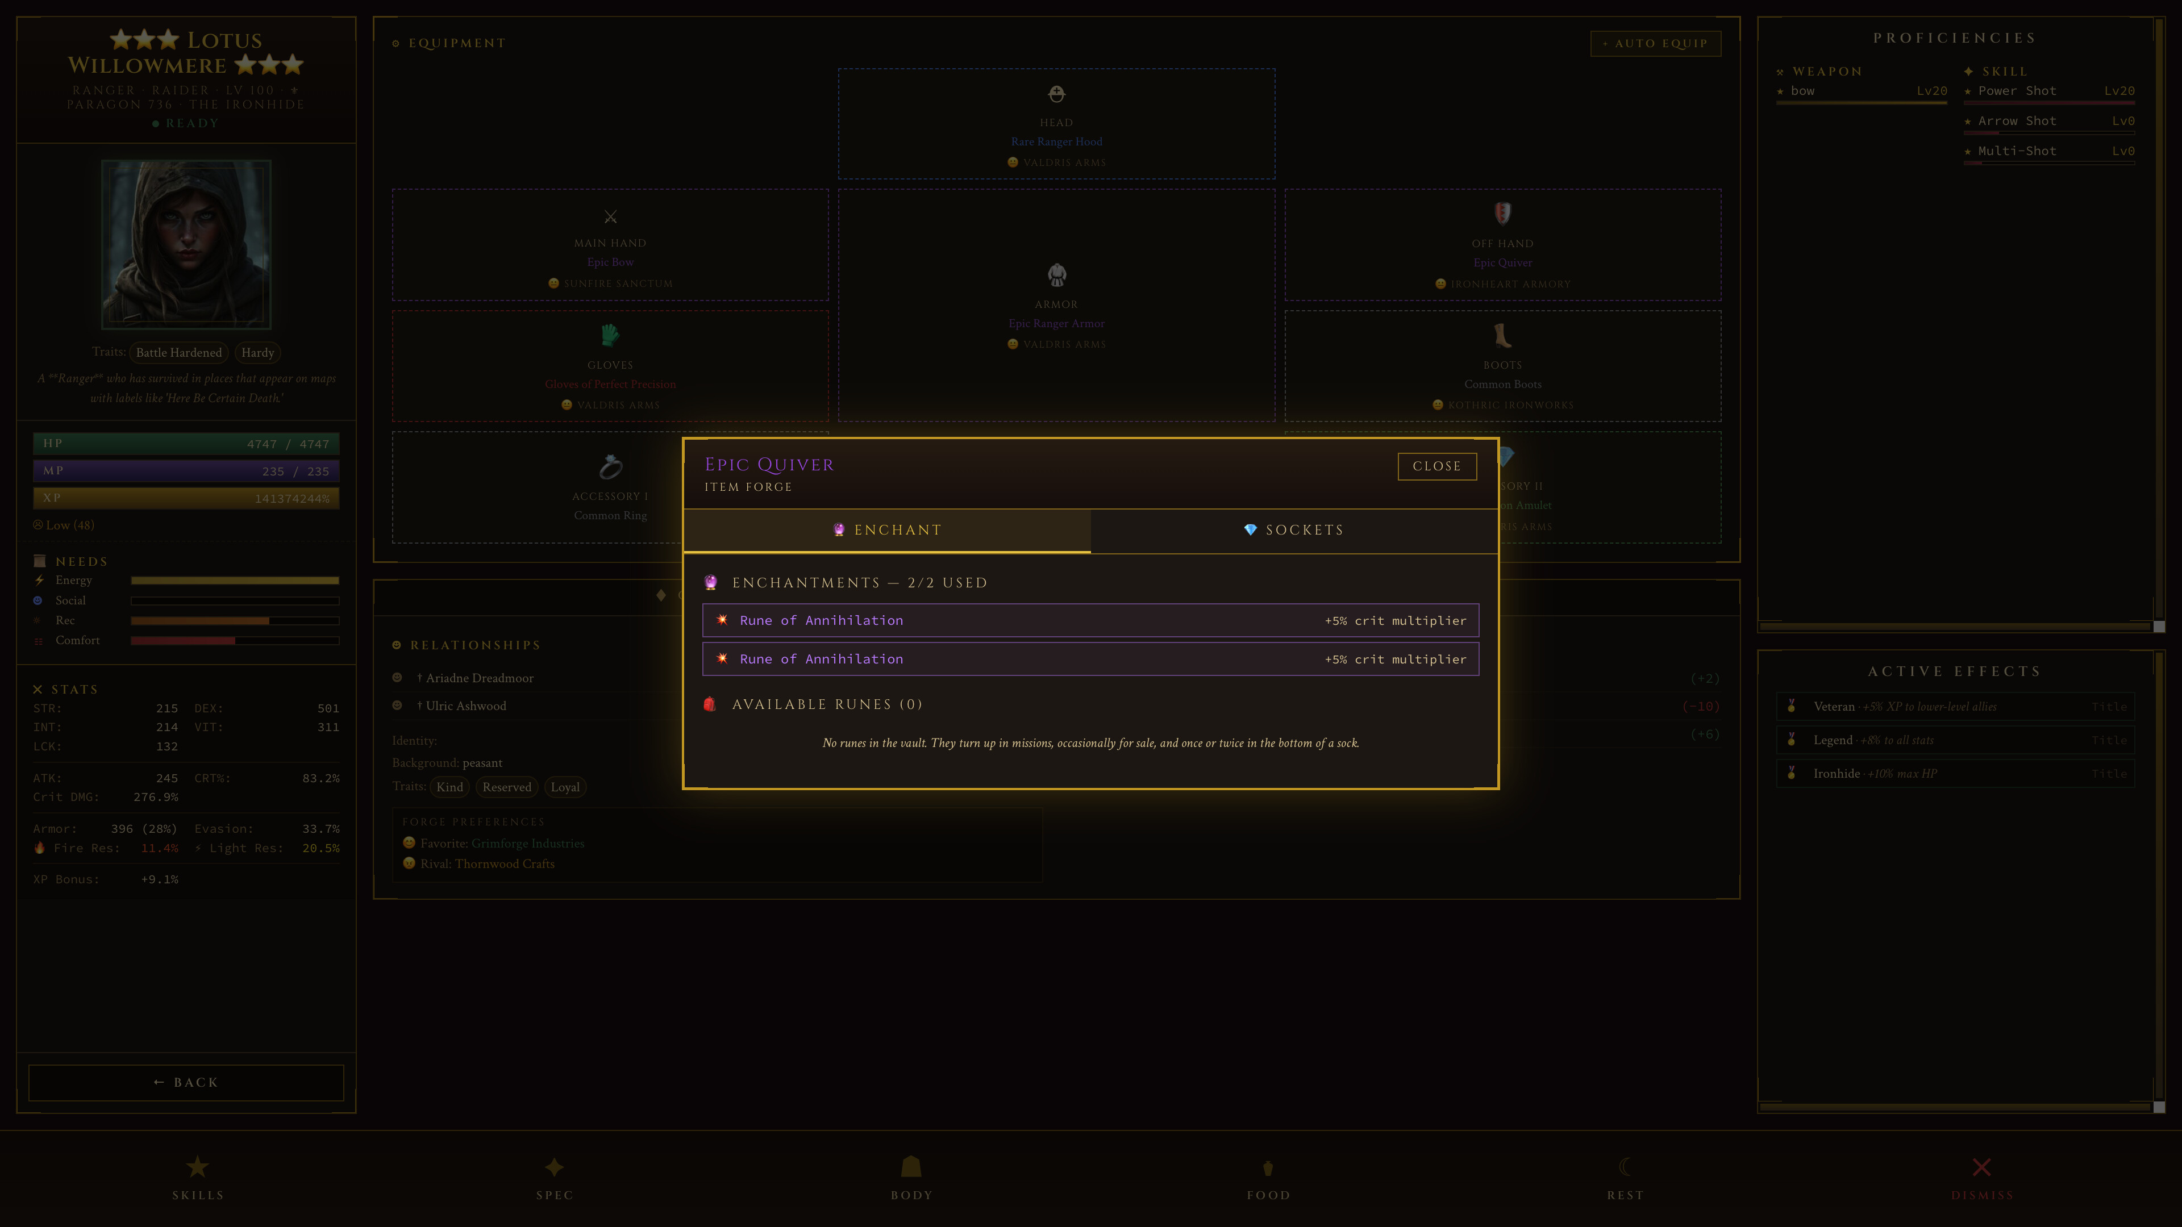
Task: Click the XP progress bar
Action: point(186,498)
